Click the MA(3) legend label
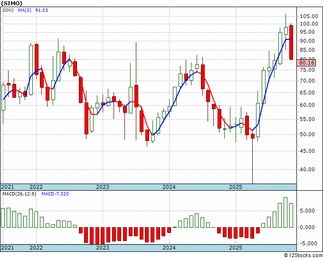 [x=25, y=10]
